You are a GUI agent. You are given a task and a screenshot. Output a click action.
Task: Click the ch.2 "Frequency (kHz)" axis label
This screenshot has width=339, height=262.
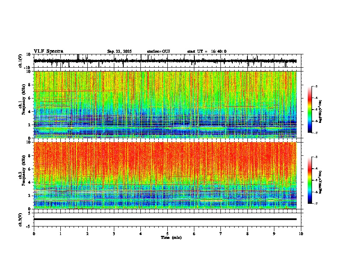(x=24, y=170)
